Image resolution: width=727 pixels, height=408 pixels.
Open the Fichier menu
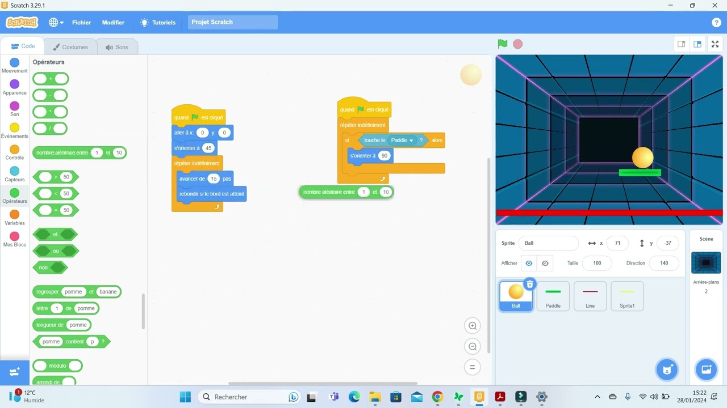[81, 23]
